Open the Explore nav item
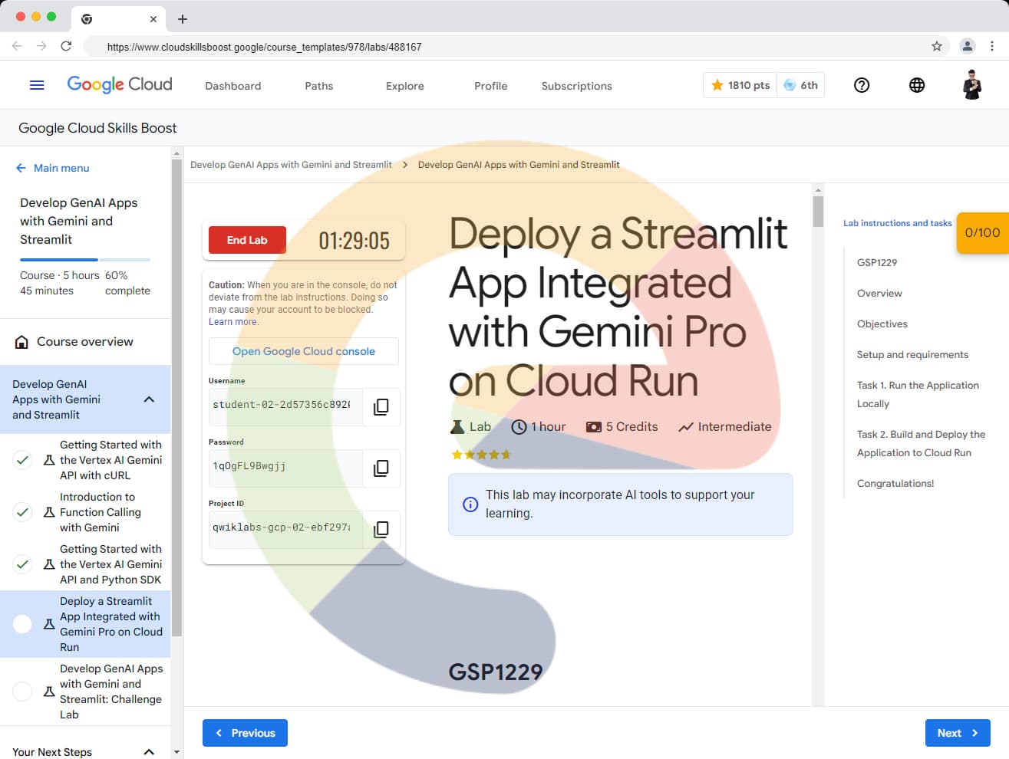Screen dimensions: 1009x759 click(405, 86)
